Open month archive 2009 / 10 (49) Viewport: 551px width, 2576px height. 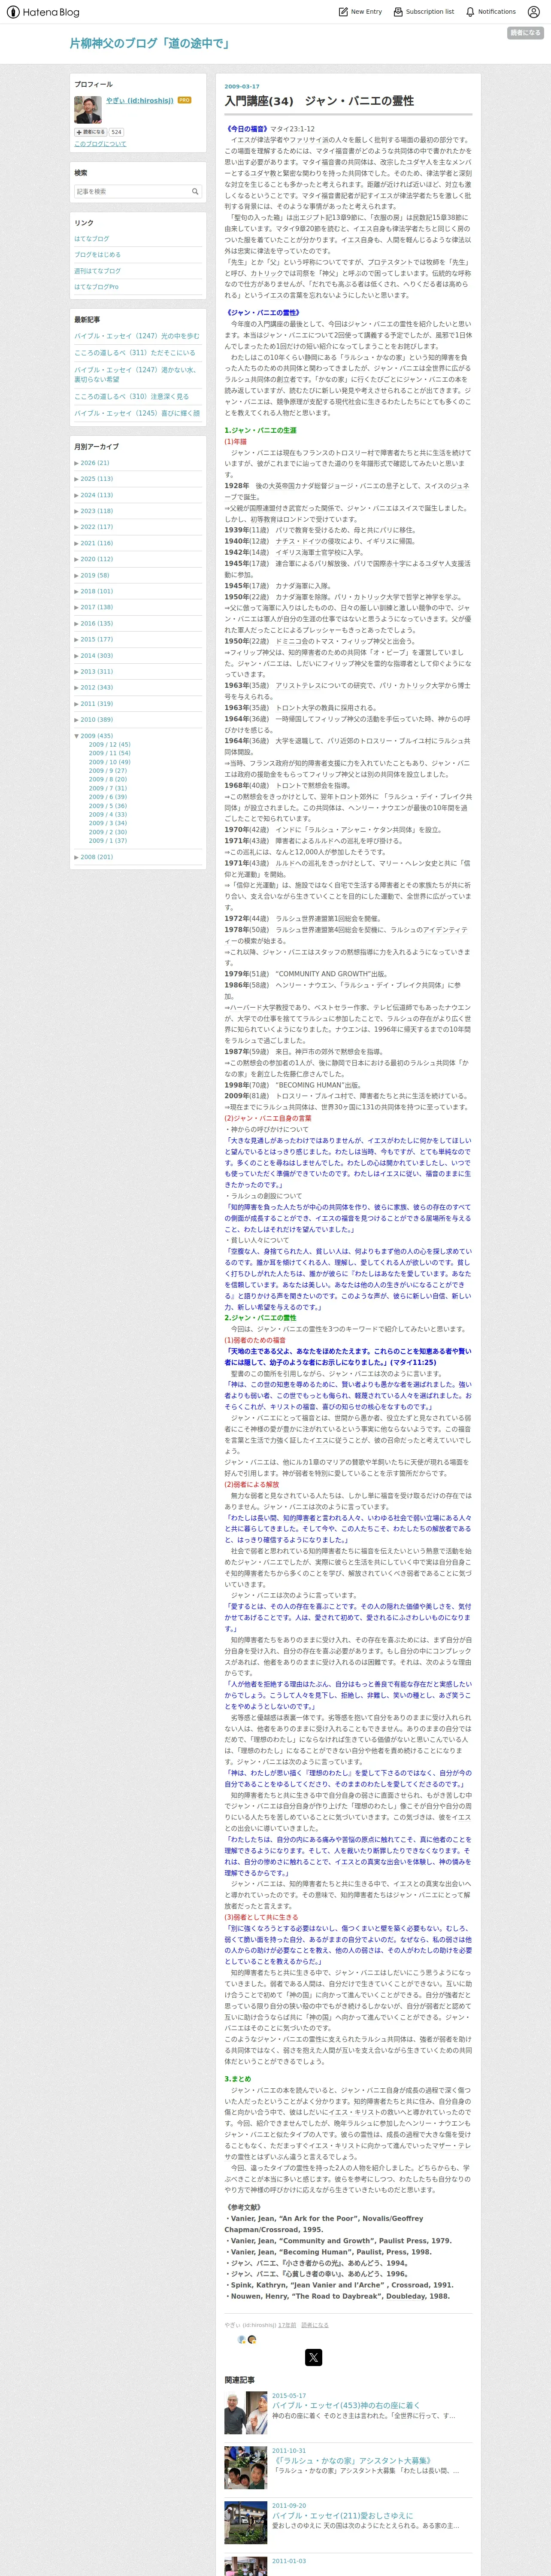[x=109, y=762]
